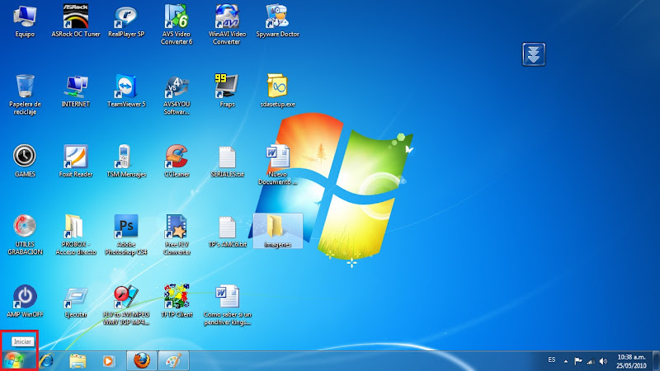
Task: Open CCleaner shortcut
Action: [x=177, y=161]
